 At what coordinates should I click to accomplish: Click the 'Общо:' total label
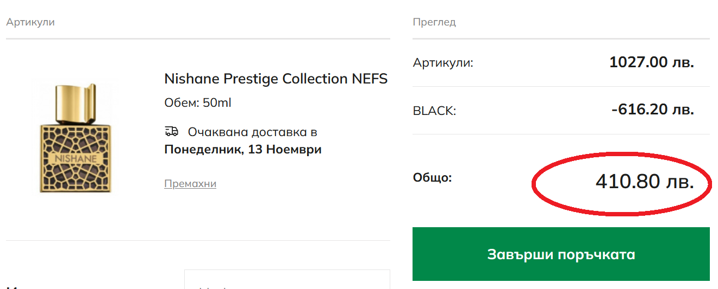tap(432, 178)
